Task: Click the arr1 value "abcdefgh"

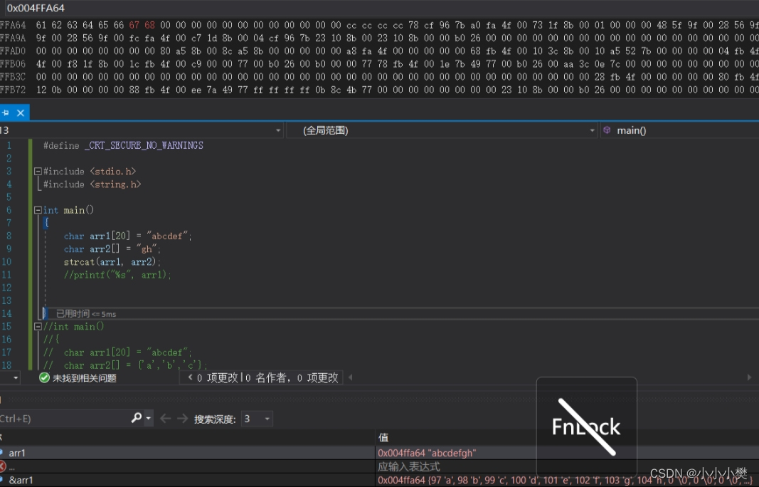Action: pyautogui.click(x=427, y=453)
